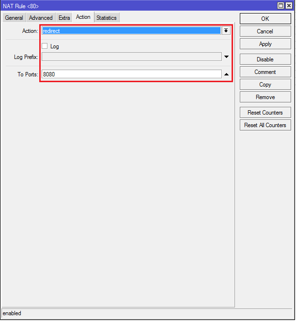Click the Action tab
Viewport: 296px width, 321px height.
(83, 17)
